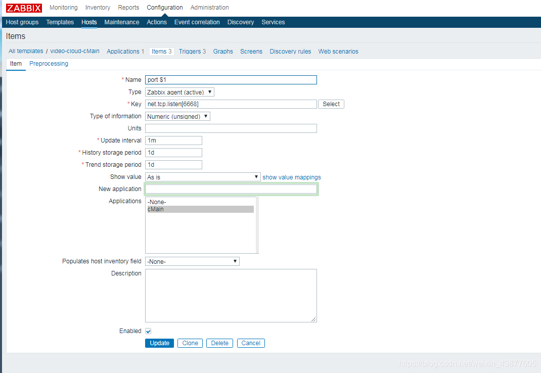Focus the New application input field
This screenshot has width=541, height=373.
[231, 189]
